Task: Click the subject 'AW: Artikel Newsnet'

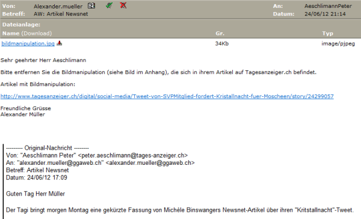Action: point(61,14)
